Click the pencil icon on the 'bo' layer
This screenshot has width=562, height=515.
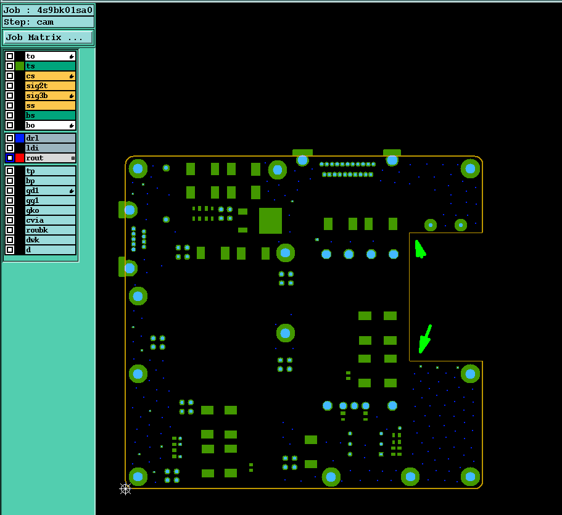(x=72, y=125)
